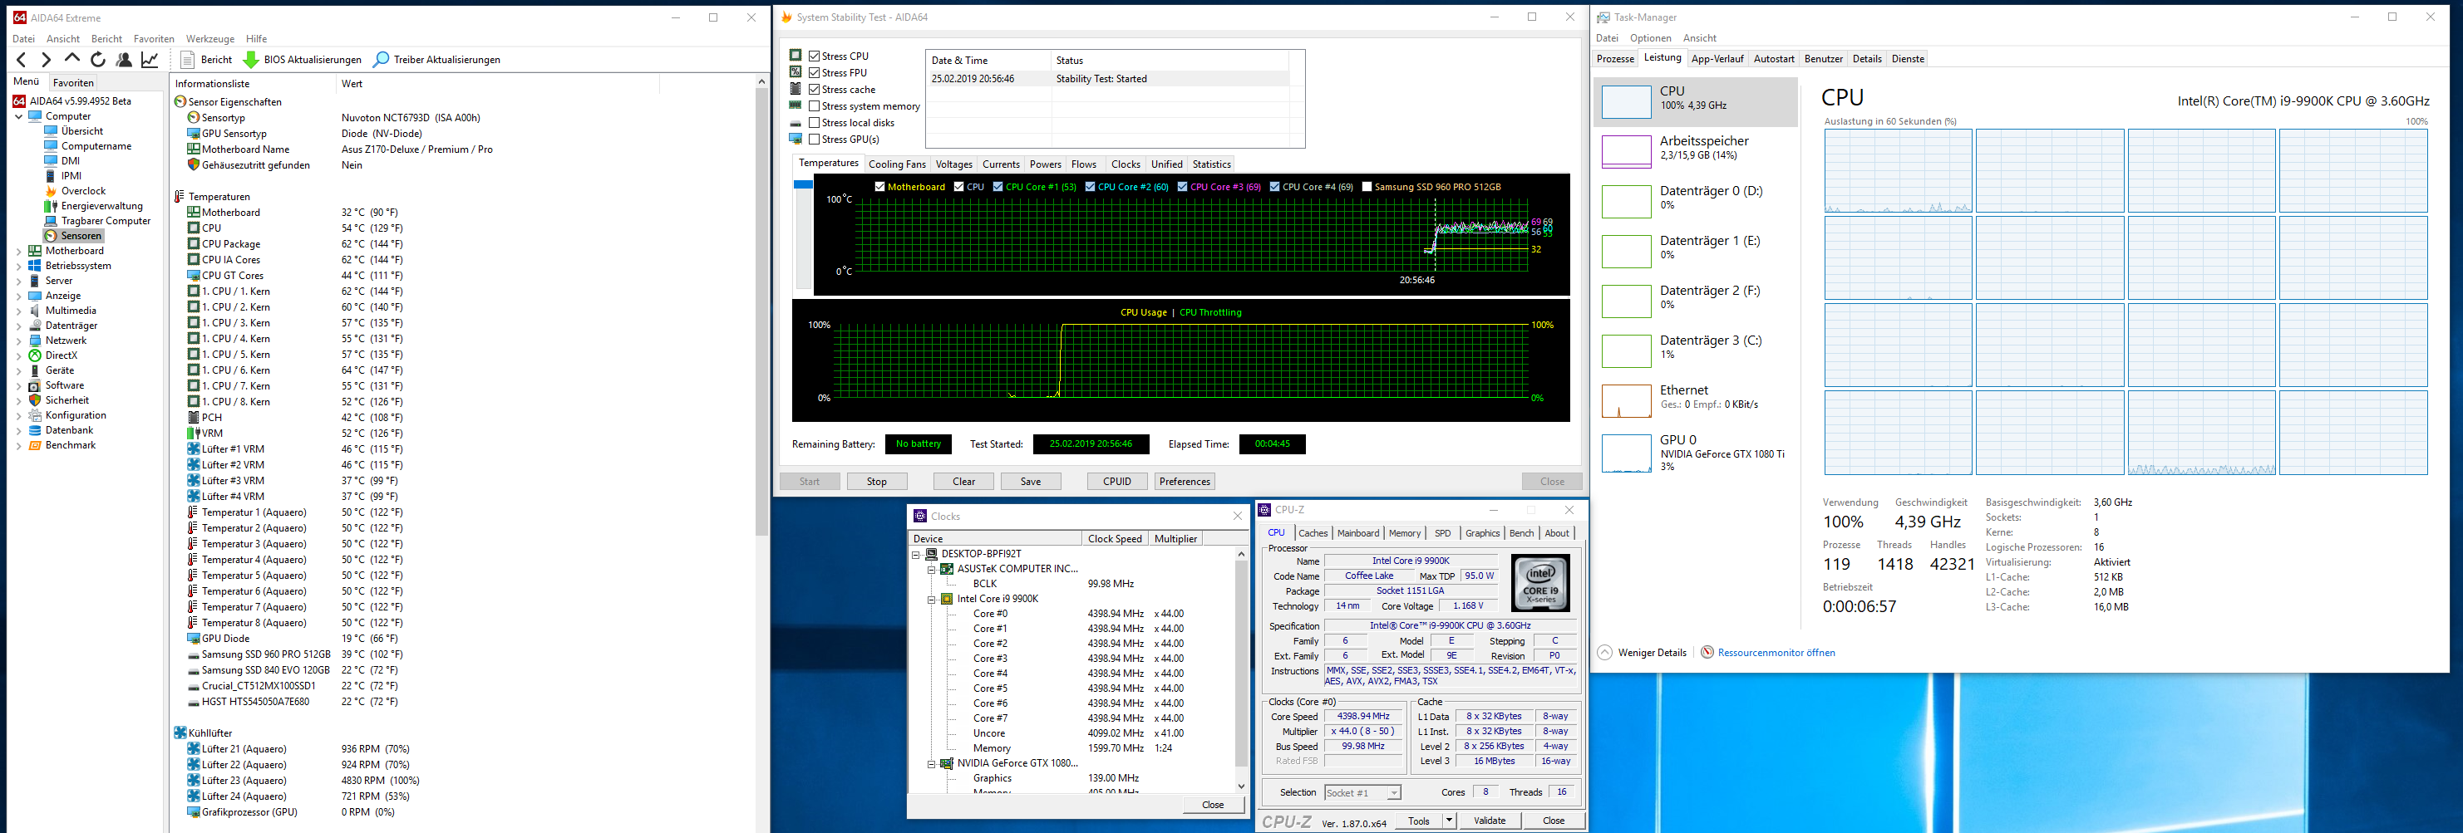Refresh the AIDA64 sensor readings

click(97, 59)
